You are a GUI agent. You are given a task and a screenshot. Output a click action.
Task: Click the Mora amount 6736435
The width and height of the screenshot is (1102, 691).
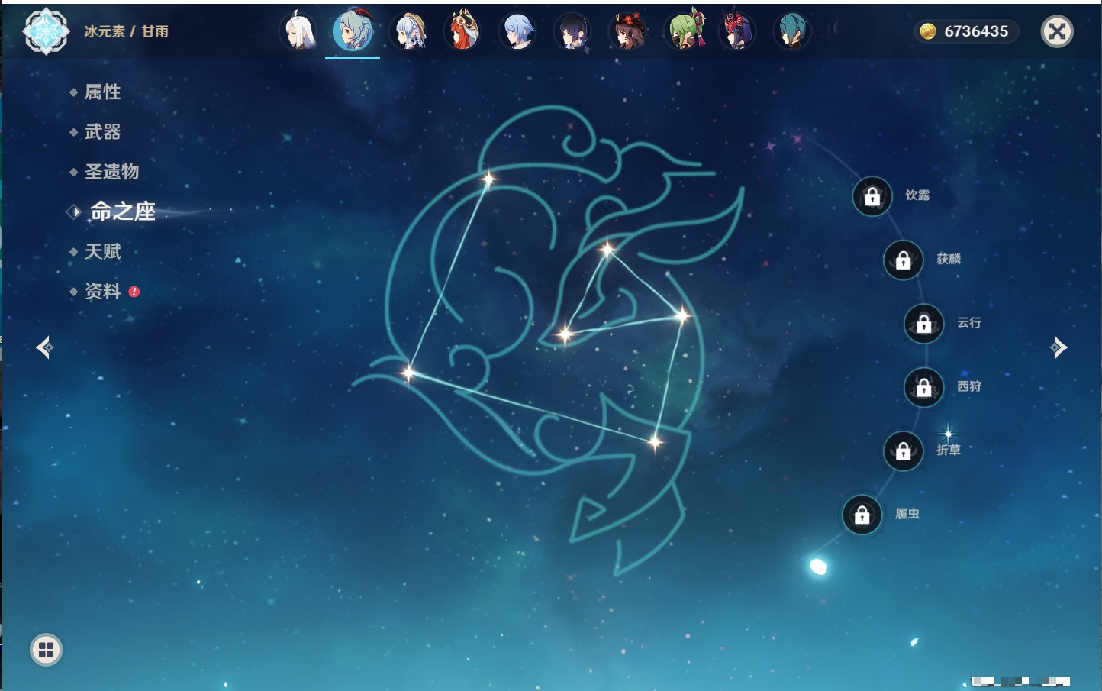click(x=976, y=31)
